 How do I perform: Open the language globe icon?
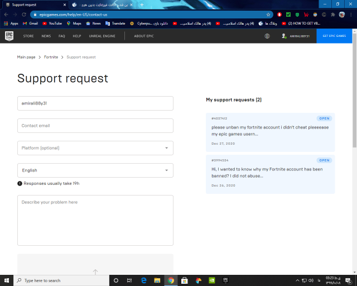pyautogui.click(x=267, y=36)
